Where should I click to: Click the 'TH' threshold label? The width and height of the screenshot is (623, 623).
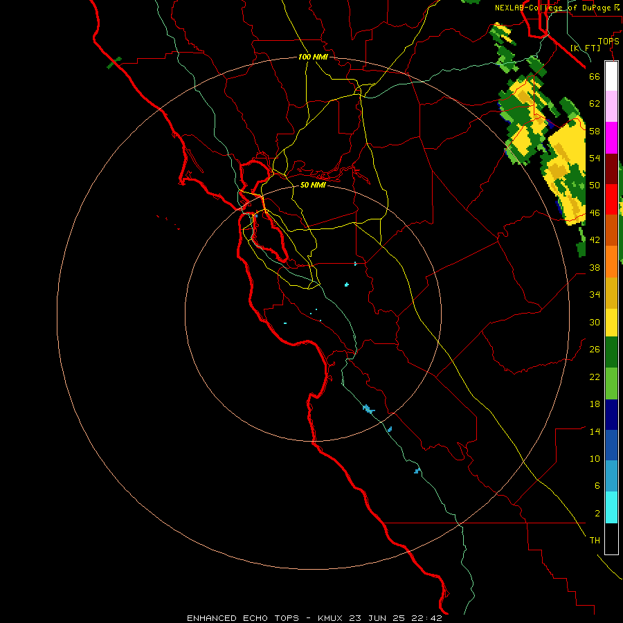click(x=595, y=541)
